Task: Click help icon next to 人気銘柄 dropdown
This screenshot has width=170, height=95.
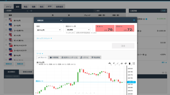Action: pyautogui.click(x=31, y=11)
